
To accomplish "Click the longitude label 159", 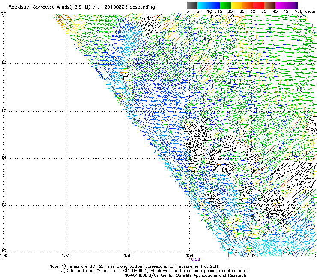I will pyautogui.click(x=190, y=256).
